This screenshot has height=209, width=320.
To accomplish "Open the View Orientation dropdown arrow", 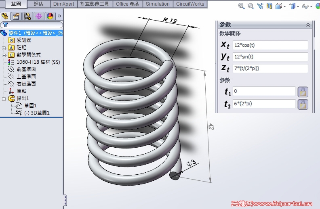I will tap(285, 7).
